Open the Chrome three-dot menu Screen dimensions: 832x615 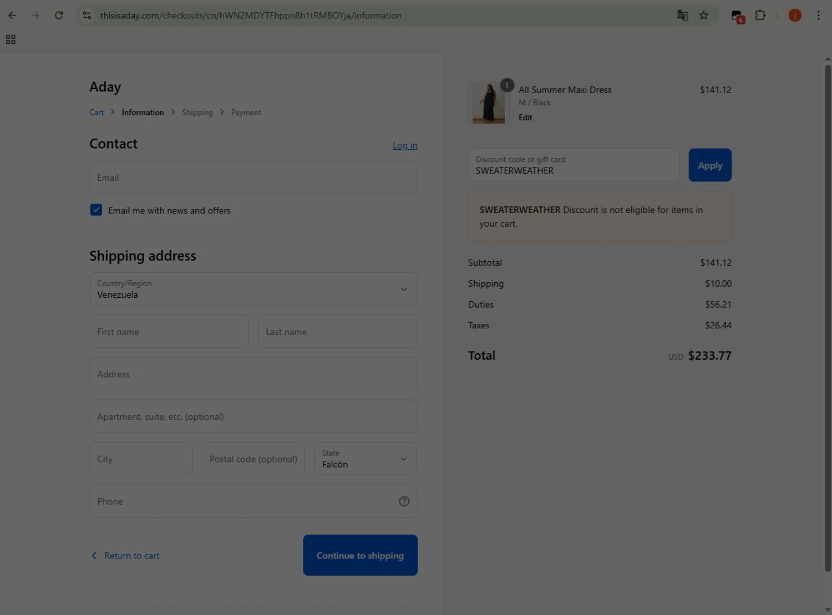point(819,16)
